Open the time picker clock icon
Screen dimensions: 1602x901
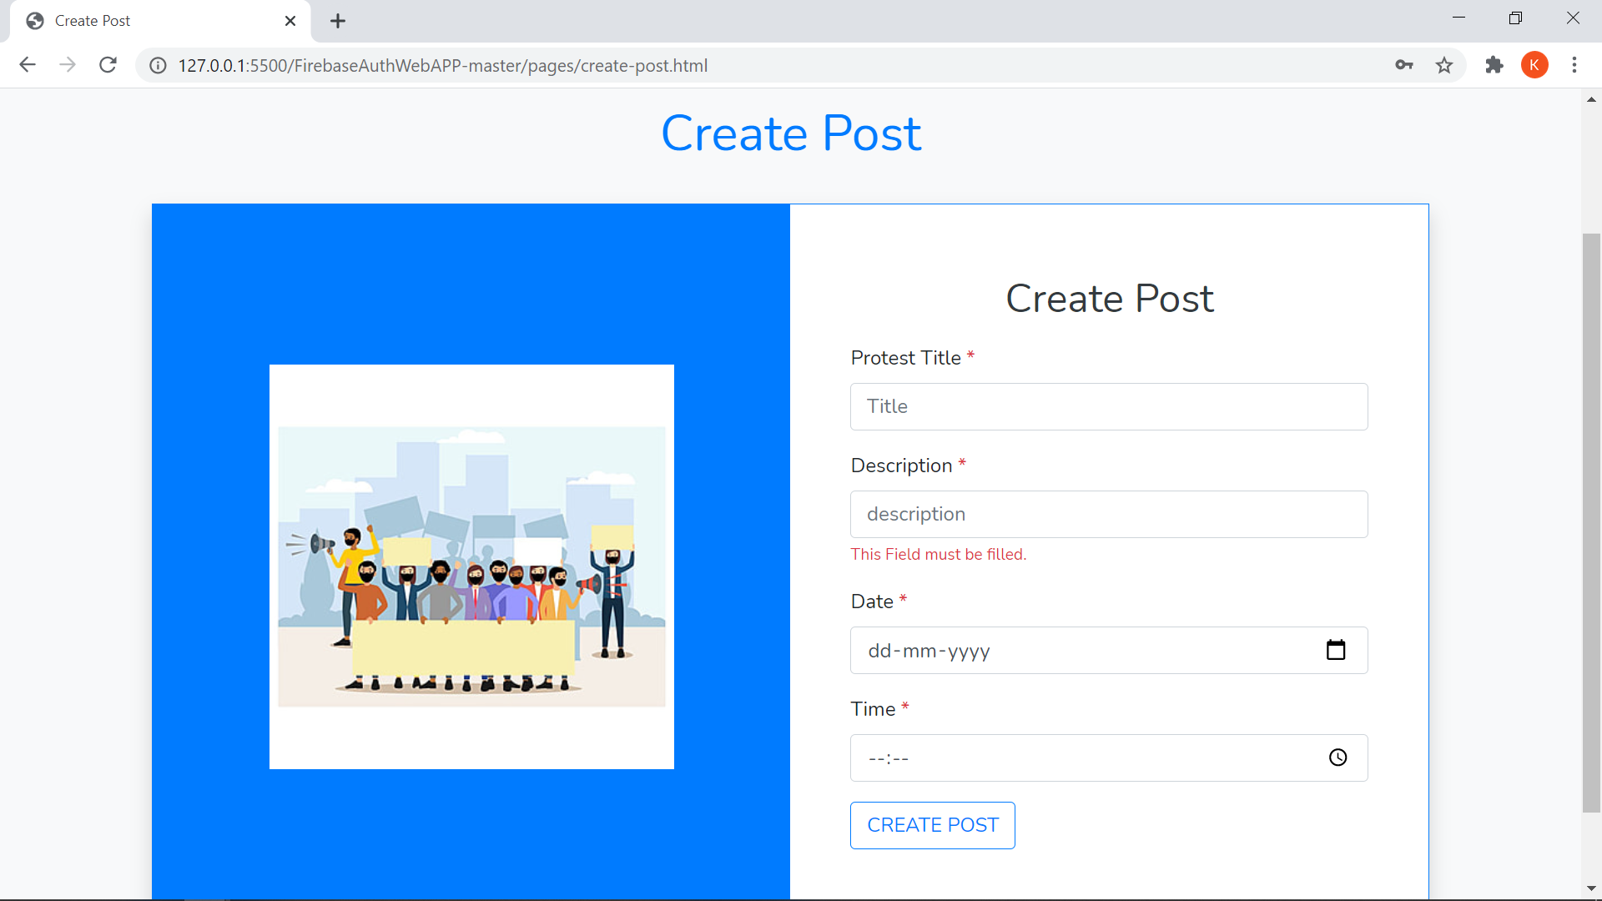(x=1338, y=758)
